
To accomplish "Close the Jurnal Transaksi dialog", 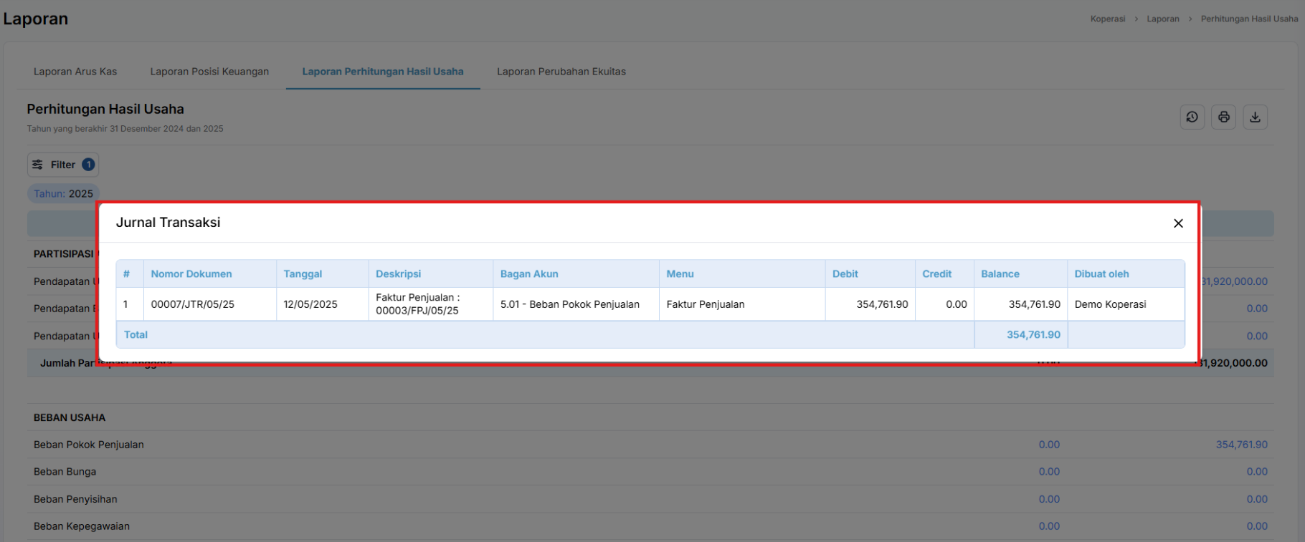I will coord(1178,223).
